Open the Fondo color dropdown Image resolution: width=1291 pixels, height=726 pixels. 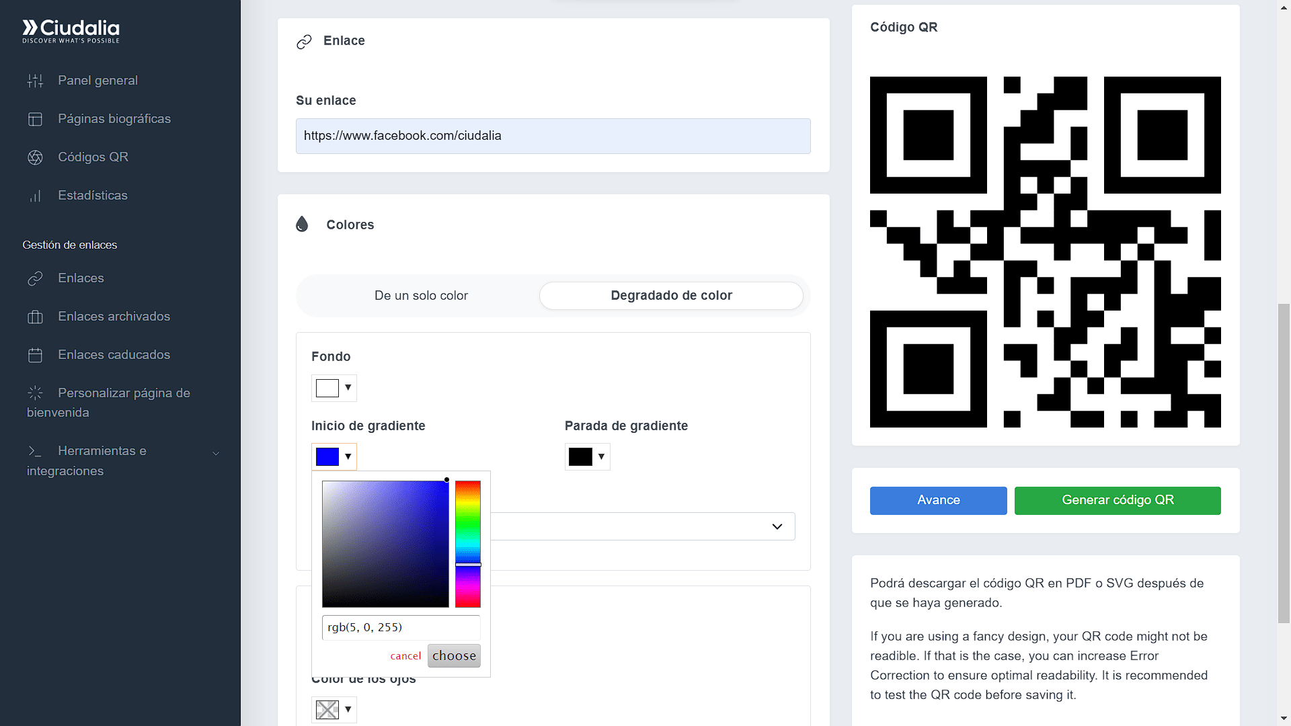click(x=334, y=388)
